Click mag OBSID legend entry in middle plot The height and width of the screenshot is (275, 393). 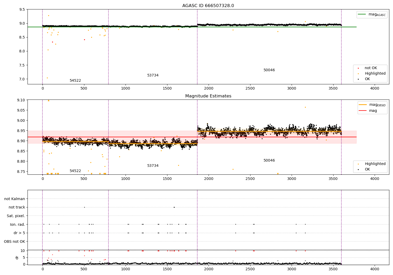tap(372, 105)
